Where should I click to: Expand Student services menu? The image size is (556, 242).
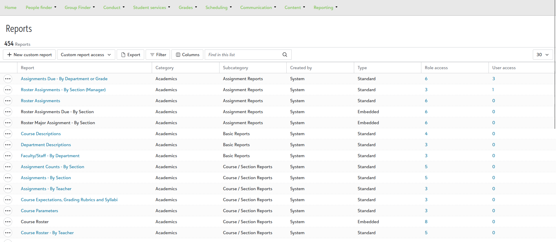[152, 8]
